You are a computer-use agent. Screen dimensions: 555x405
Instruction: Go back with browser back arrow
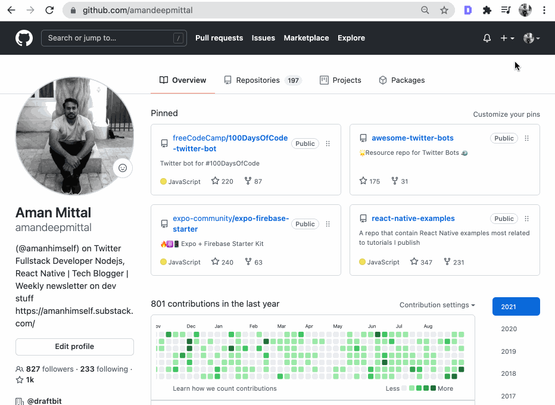coord(11,10)
